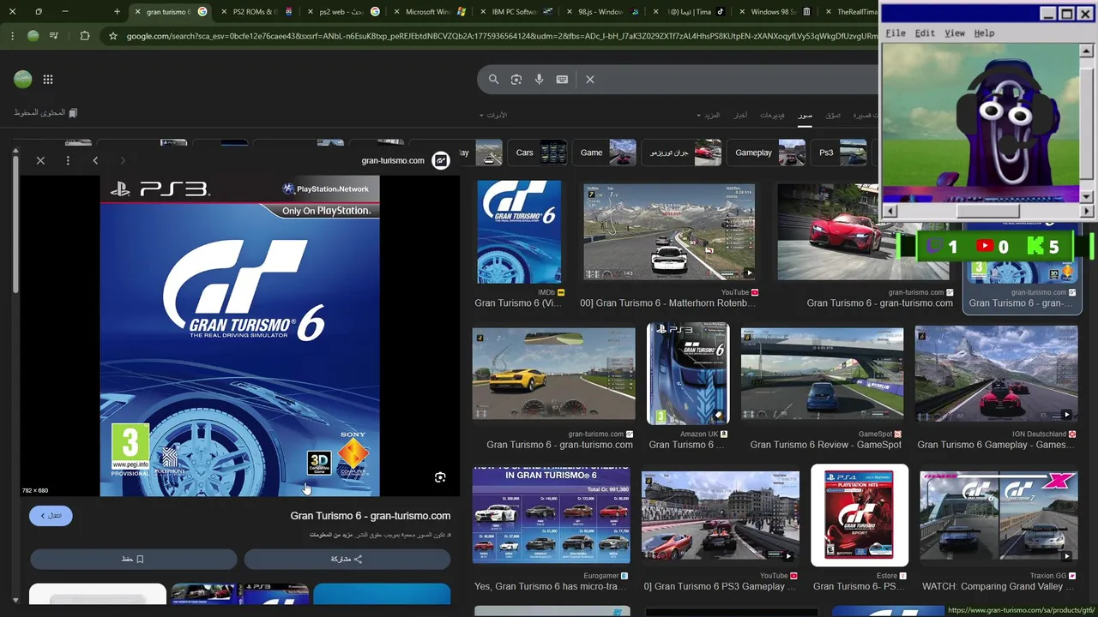Open Eurogamer micro-transactions image
1098x617 pixels.
pos(551,516)
